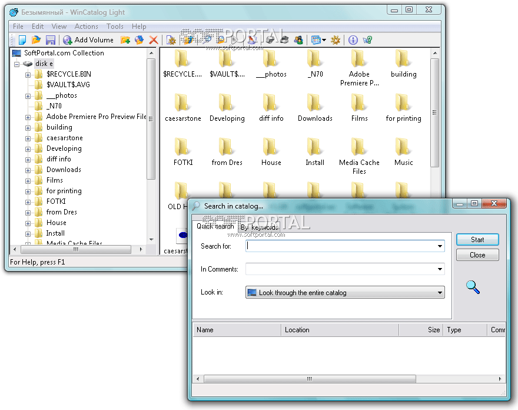Click right arrow of tree horizontal scrollbar
518x410 pixels.
[141, 249]
